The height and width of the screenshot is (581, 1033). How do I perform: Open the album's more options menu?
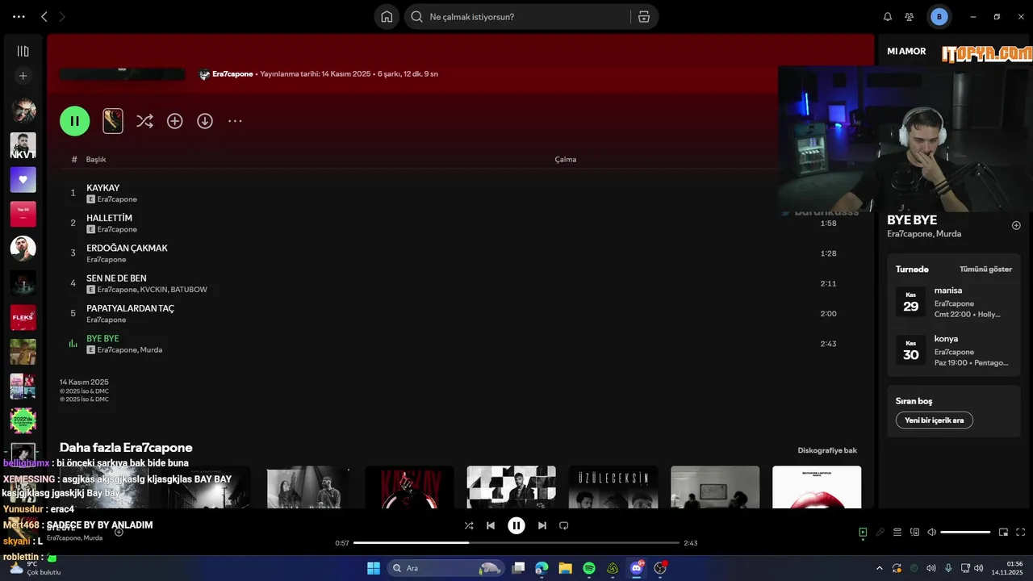[x=235, y=121]
